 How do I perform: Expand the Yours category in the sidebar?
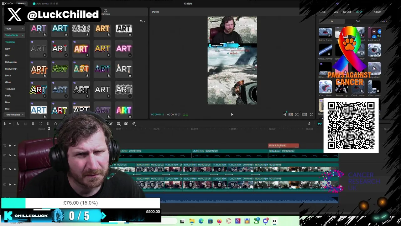point(14,29)
